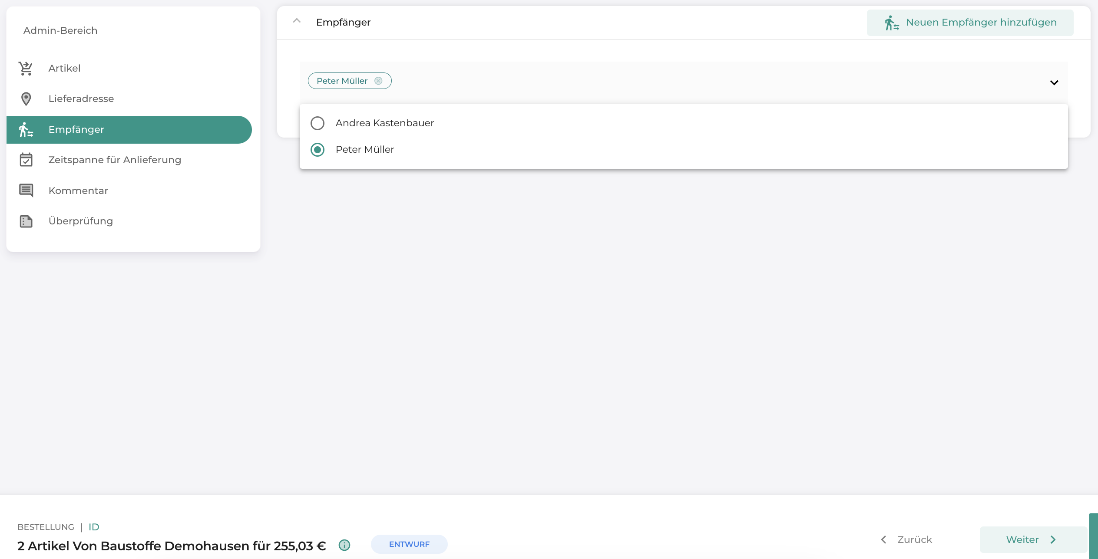1098x559 pixels.
Task: Click the map pin Lieferadresse icon
Action: [x=26, y=99]
